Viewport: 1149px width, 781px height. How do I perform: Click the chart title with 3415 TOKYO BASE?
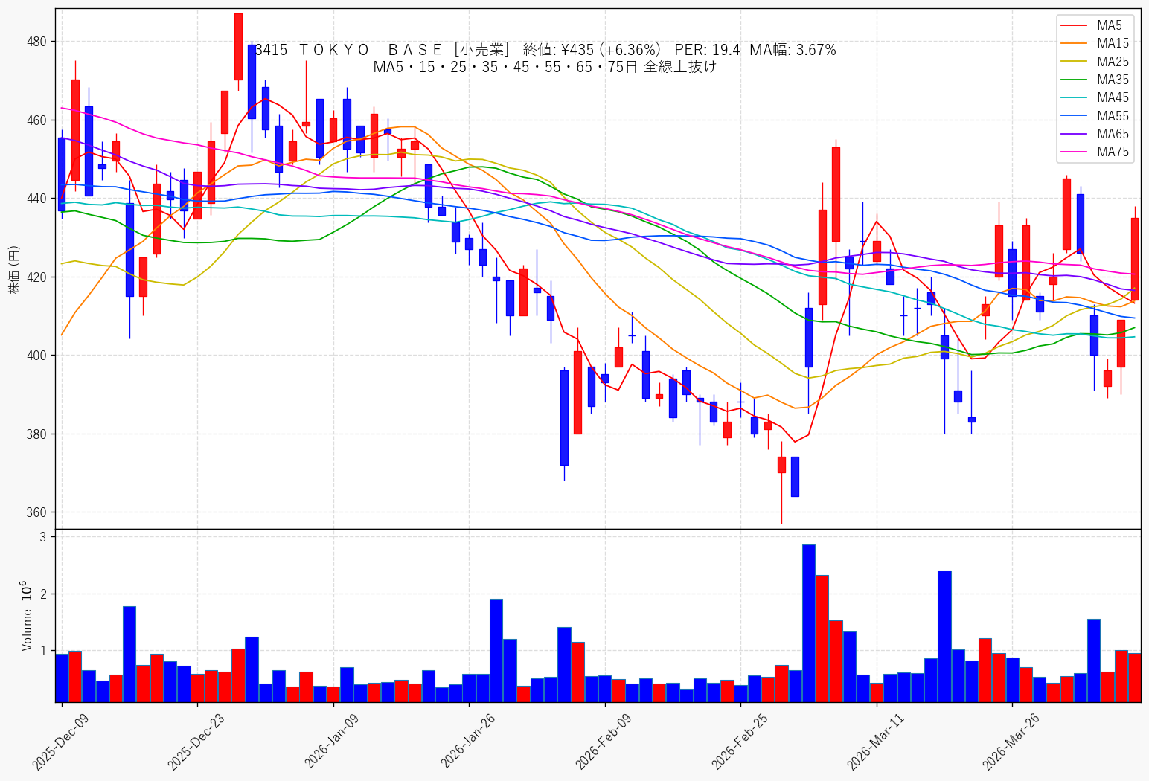[545, 50]
